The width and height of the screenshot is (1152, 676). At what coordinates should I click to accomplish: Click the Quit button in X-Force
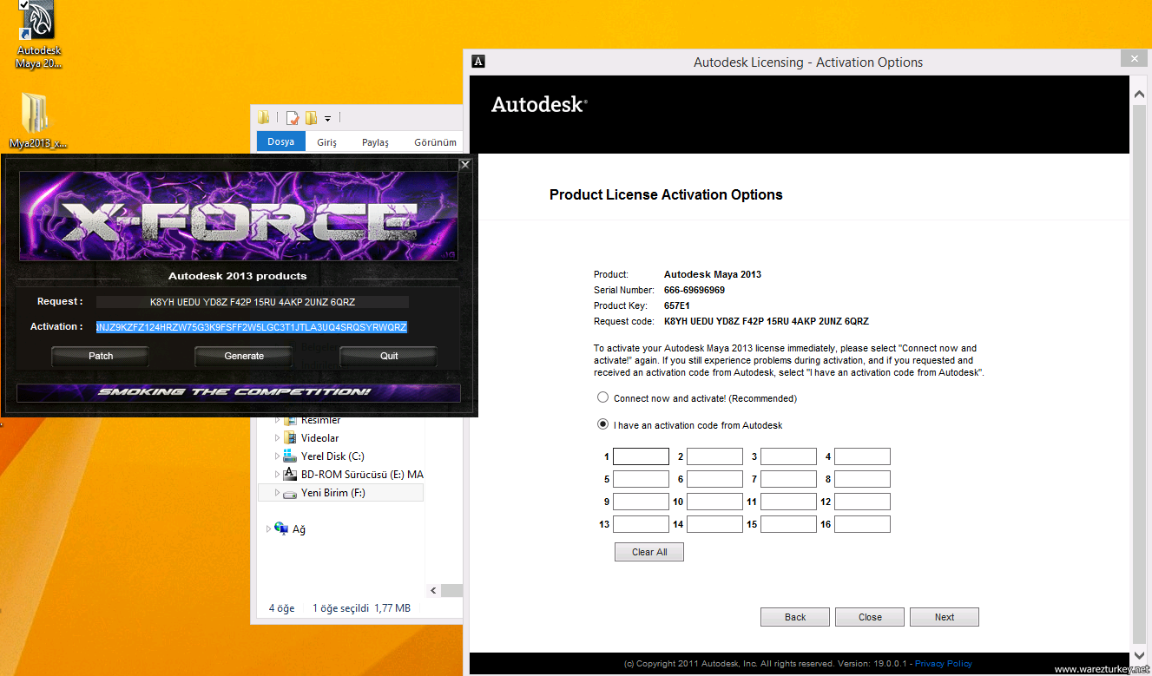(389, 356)
